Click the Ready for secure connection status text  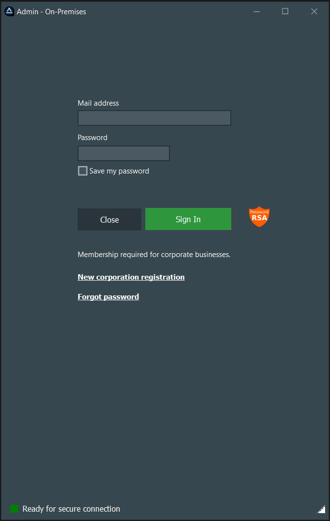[x=71, y=508]
